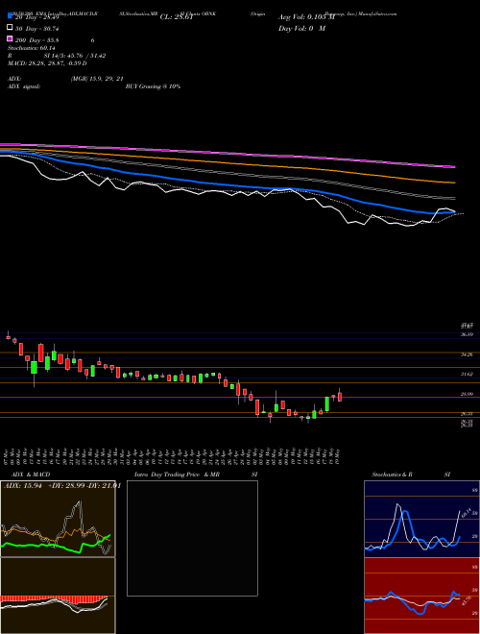Screen dimensions: 480x634
Task: Click the "CL: 28.61" closing price text
Action: coord(177,17)
